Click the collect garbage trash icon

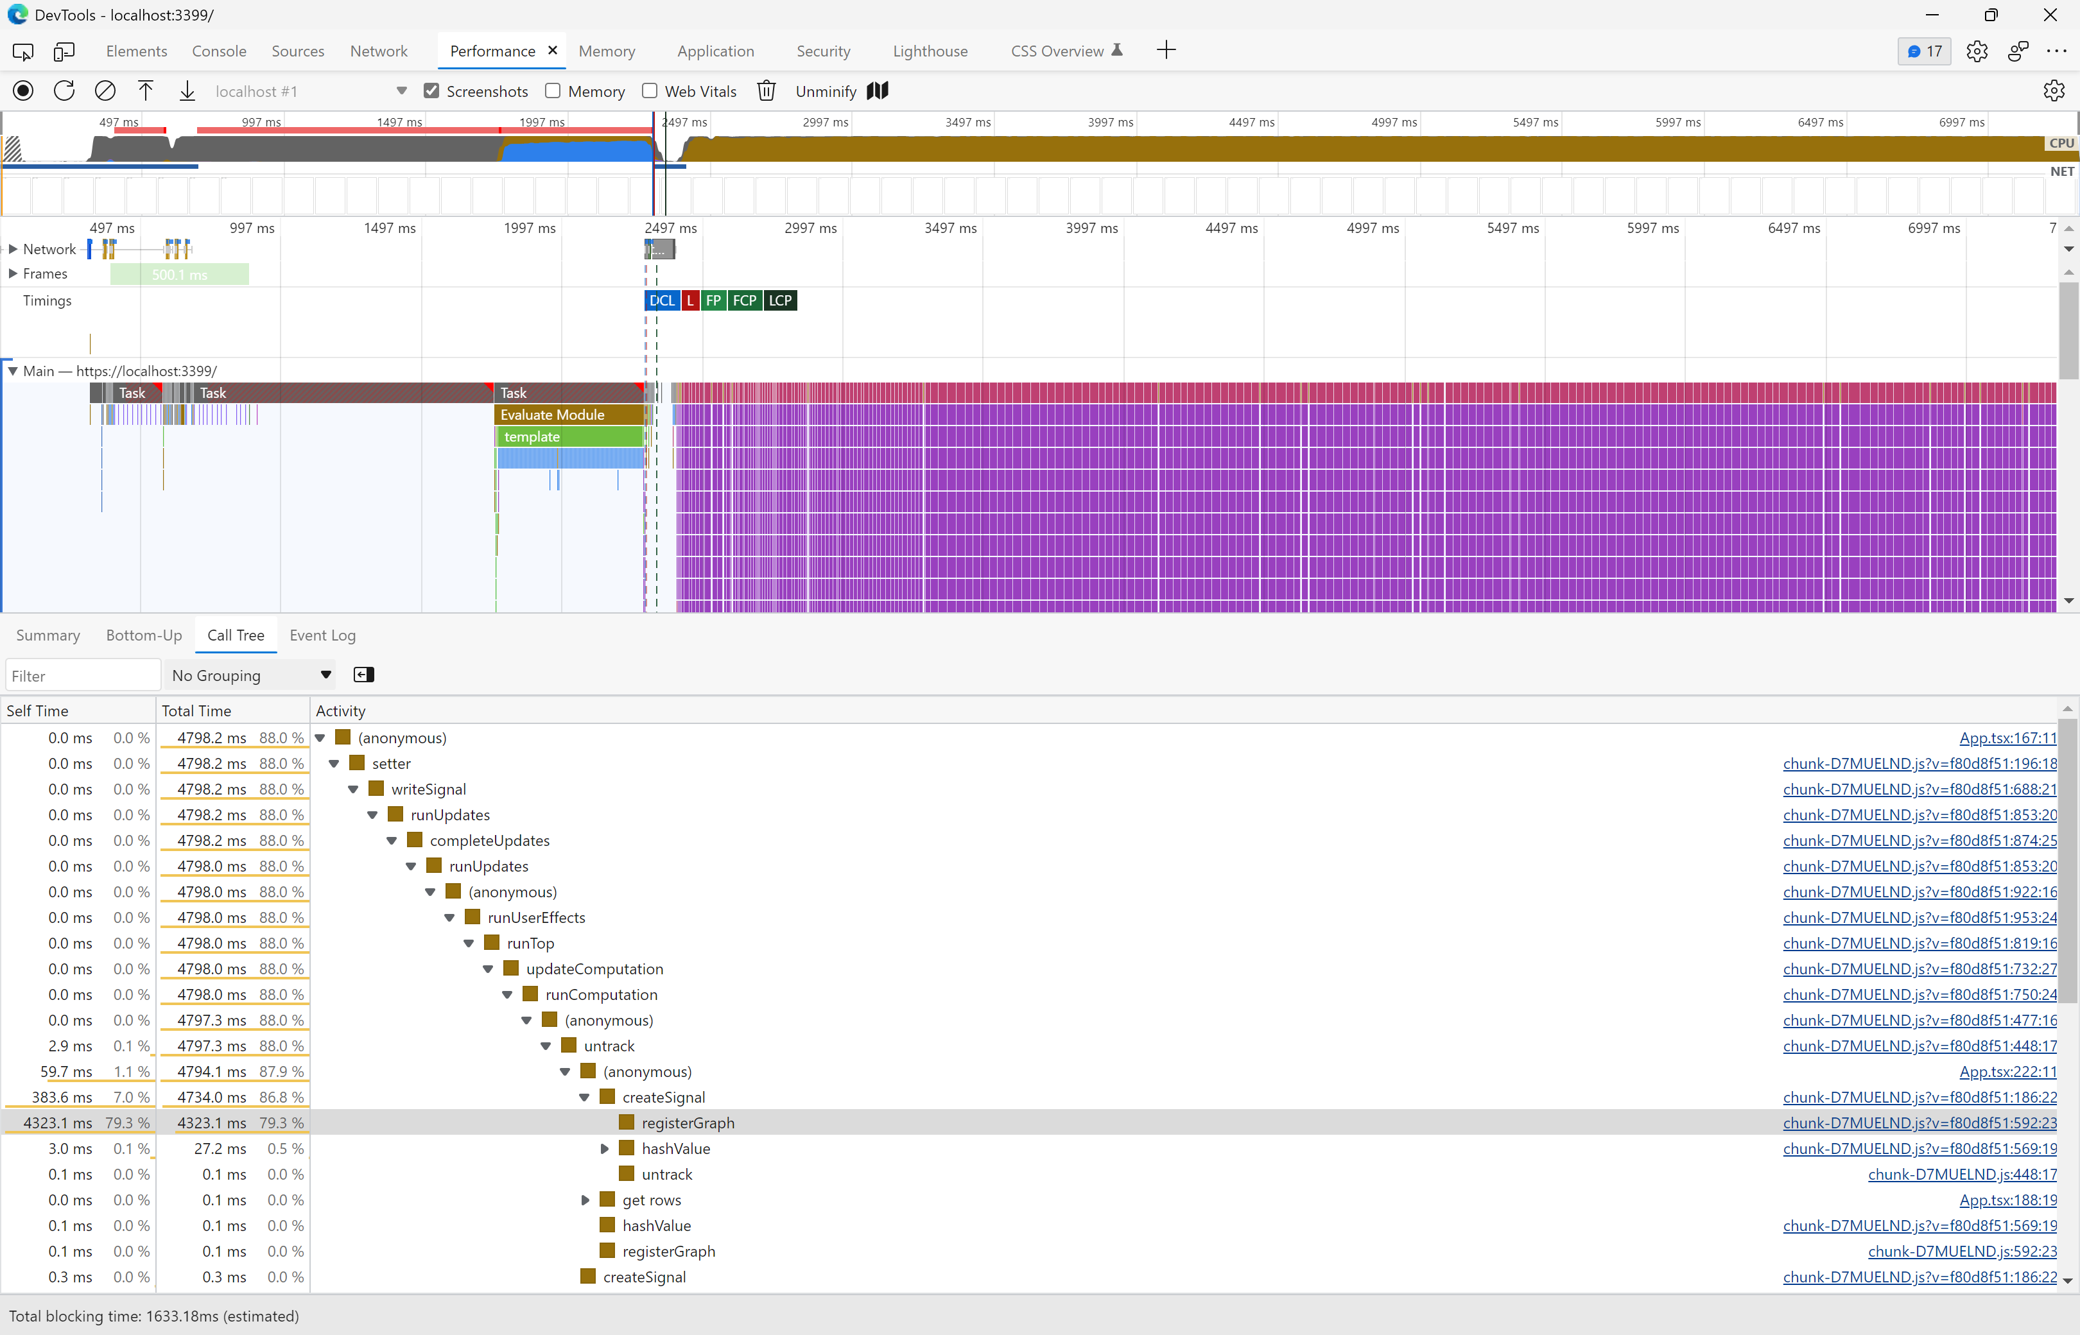[x=767, y=91]
